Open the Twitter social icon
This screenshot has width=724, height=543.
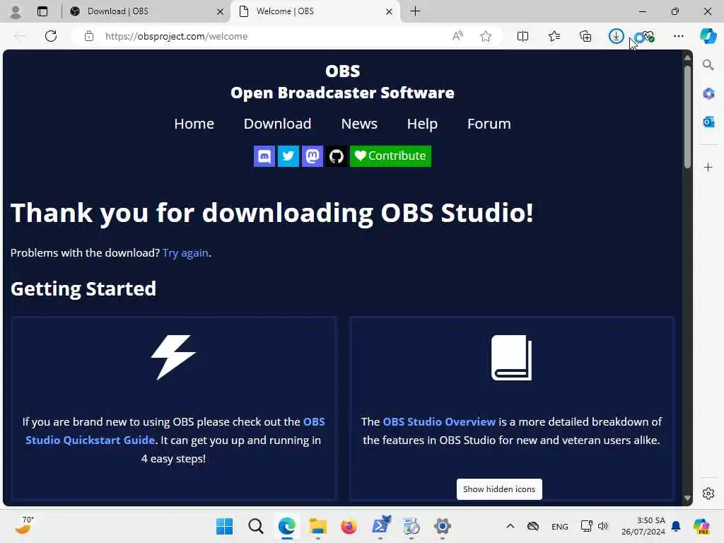[x=288, y=156]
